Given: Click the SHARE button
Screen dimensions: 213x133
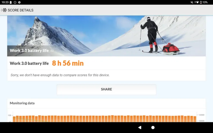Looking at the screenshot, I should coord(106,89).
